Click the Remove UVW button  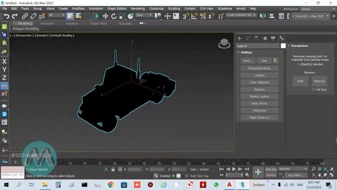click(x=300, y=81)
